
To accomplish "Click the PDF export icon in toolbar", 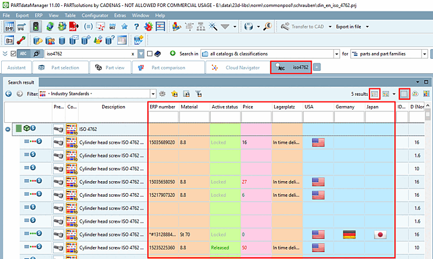I will [x=74, y=27].
